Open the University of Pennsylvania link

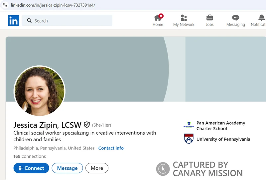[x=223, y=139]
